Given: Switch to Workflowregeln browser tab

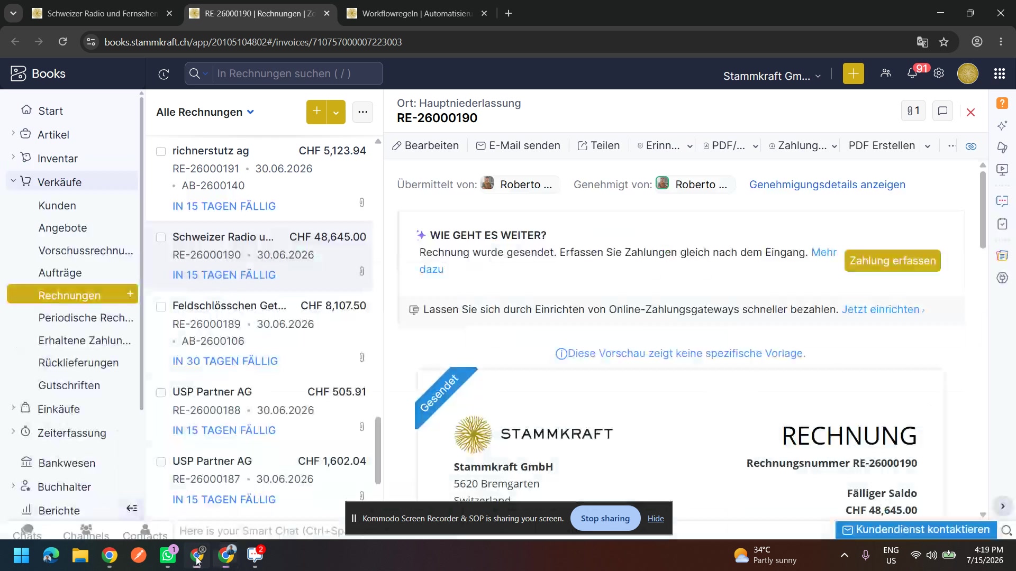Looking at the screenshot, I should click(417, 14).
